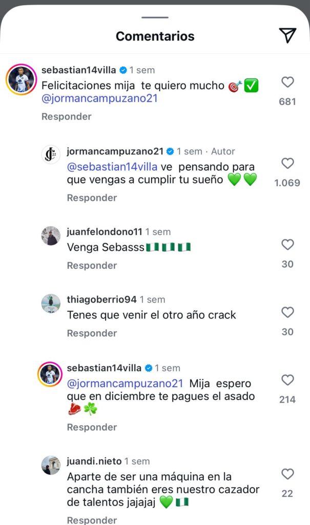310x525 pixels.
Task: Tap the jormancampuzano21 username in author reply
Action: (115, 151)
